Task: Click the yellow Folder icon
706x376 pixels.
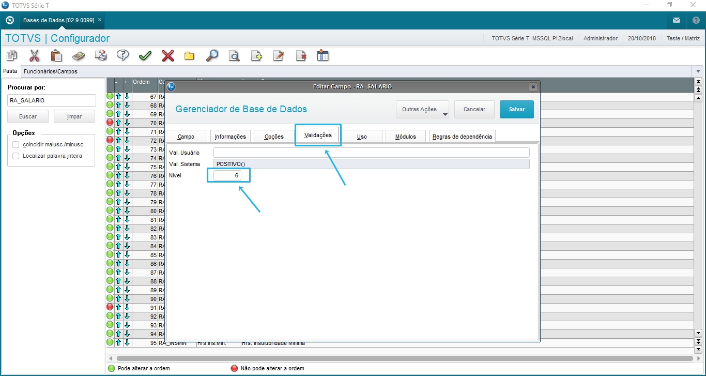Action: [190, 55]
